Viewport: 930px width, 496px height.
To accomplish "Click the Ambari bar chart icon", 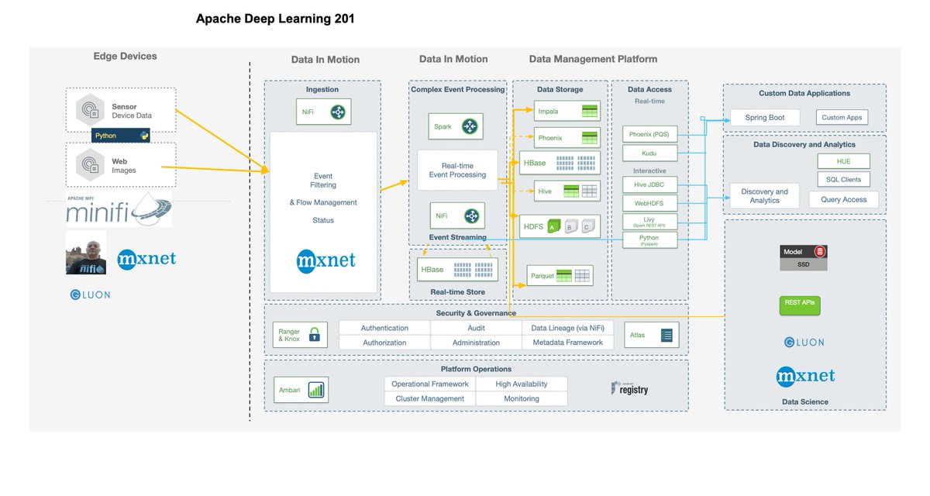I will 316,390.
